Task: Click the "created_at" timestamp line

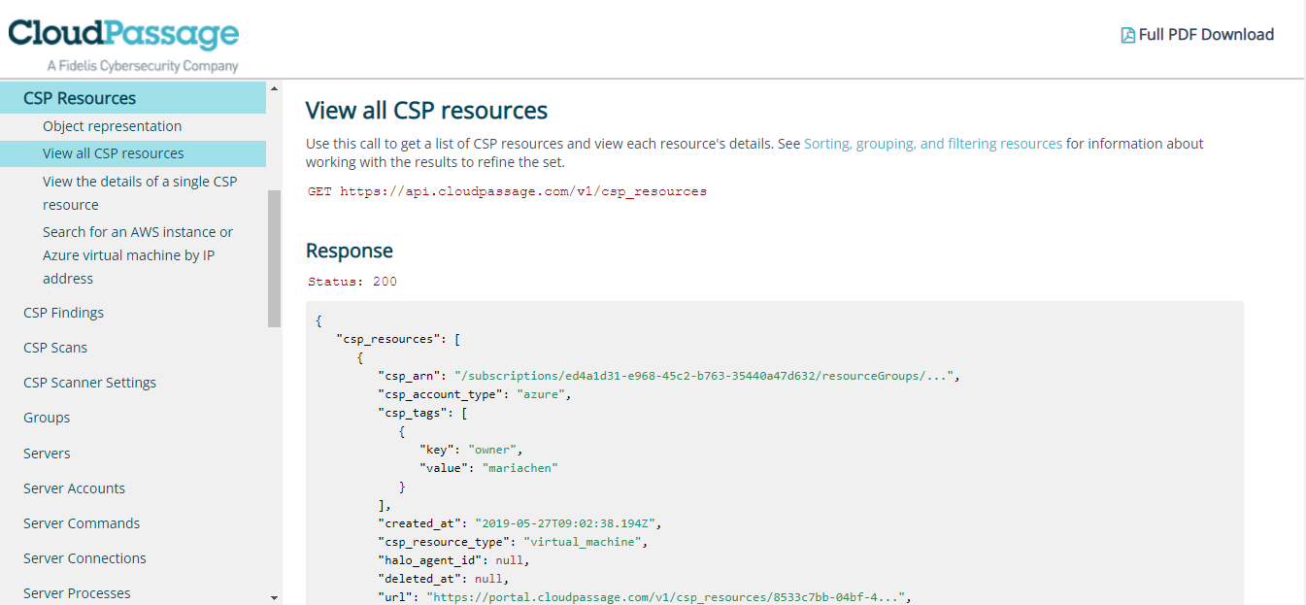Action: tap(519, 523)
